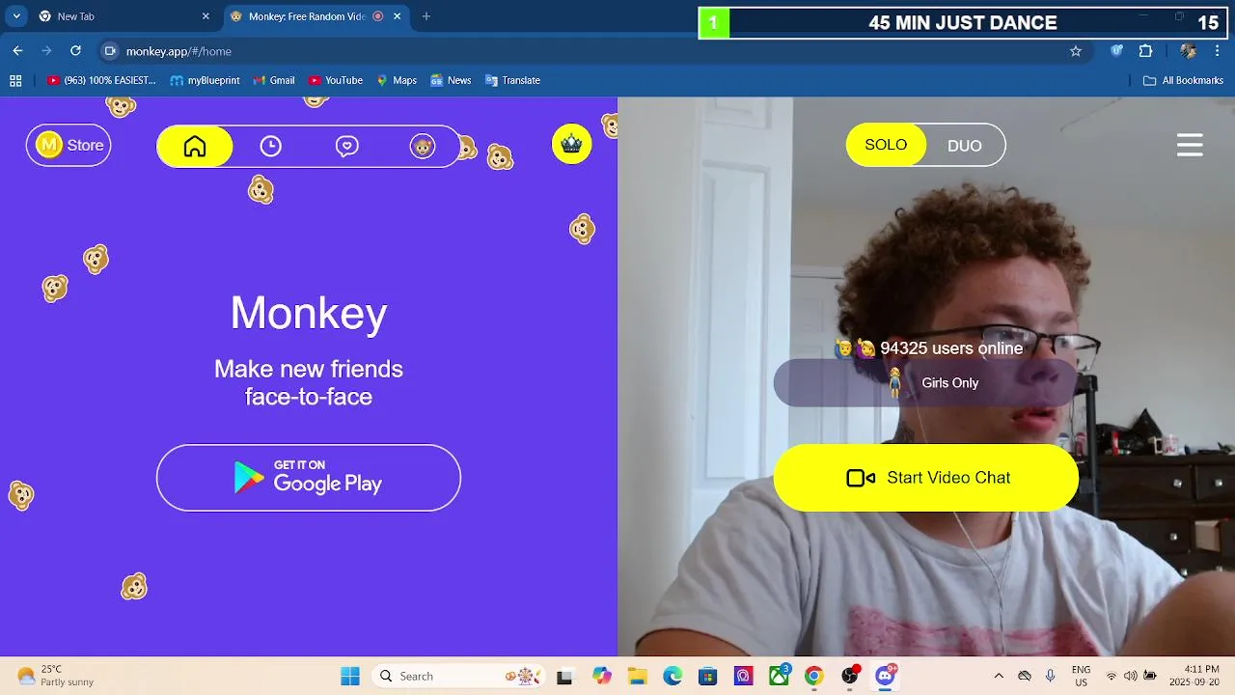
Task: Go forward in browser history
Action: [x=46, y=51]
